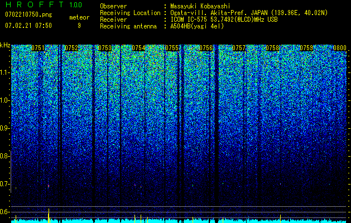Click the 0754 time marker

coord(138,48)
